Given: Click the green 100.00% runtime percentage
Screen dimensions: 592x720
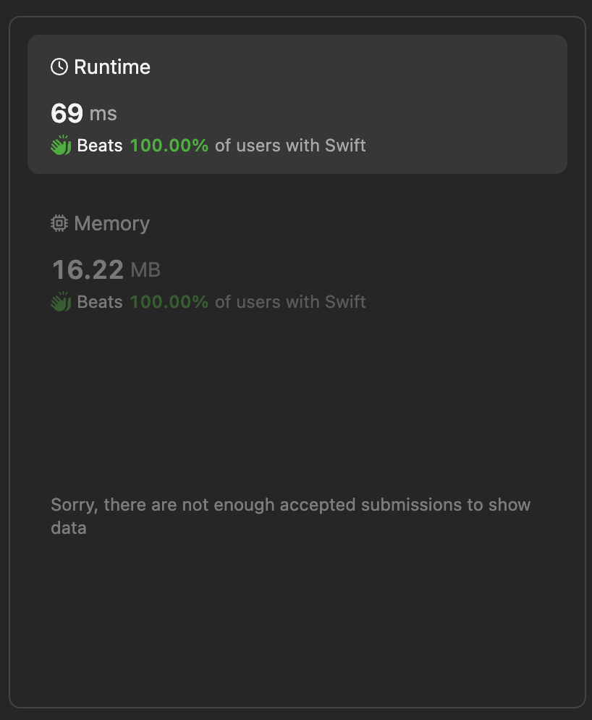Looking at the screenshot, I should click(x=169, y=145).
